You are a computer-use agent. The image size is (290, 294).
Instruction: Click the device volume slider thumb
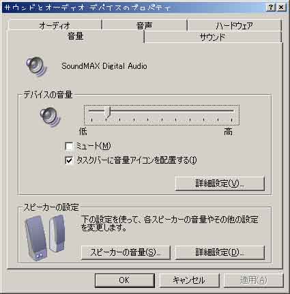coord(108,112)
